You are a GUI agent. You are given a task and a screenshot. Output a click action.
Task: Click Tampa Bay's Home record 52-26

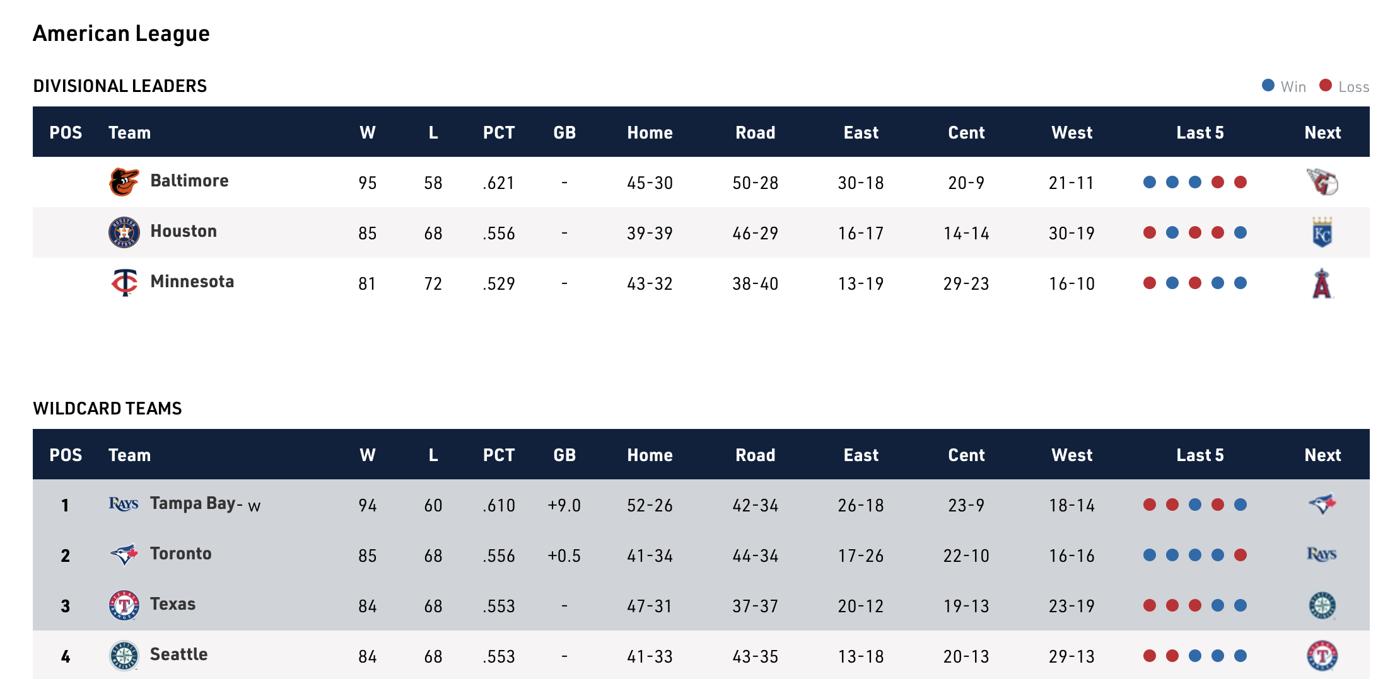coord(650,505)
